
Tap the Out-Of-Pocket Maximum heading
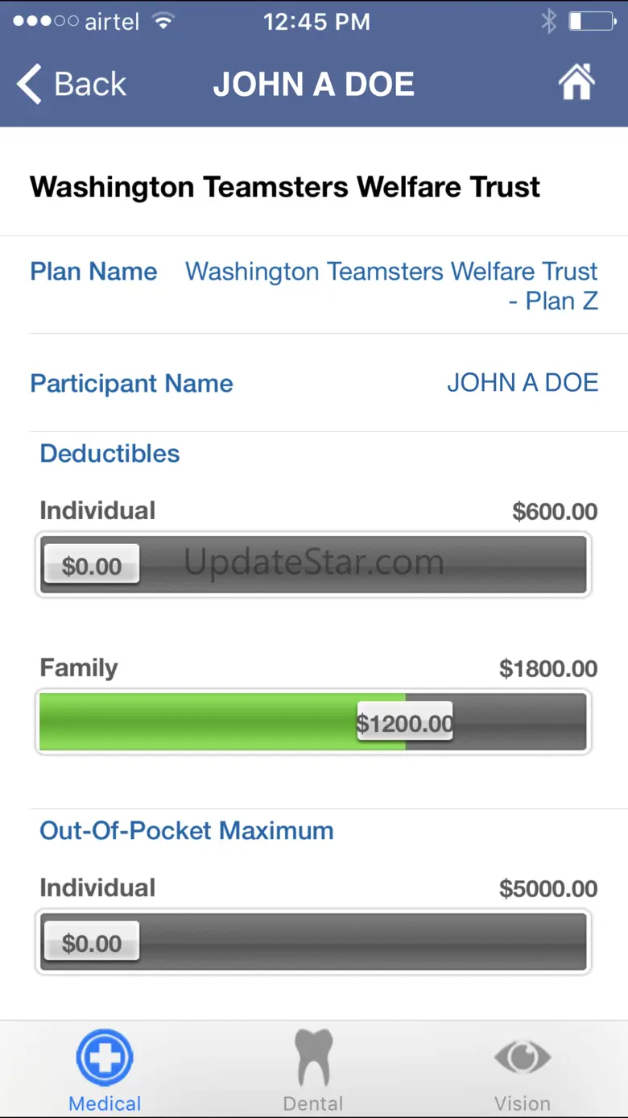point(187,830)
